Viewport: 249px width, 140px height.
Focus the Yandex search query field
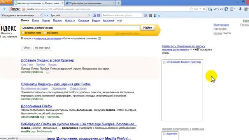[x=81, y=28]
